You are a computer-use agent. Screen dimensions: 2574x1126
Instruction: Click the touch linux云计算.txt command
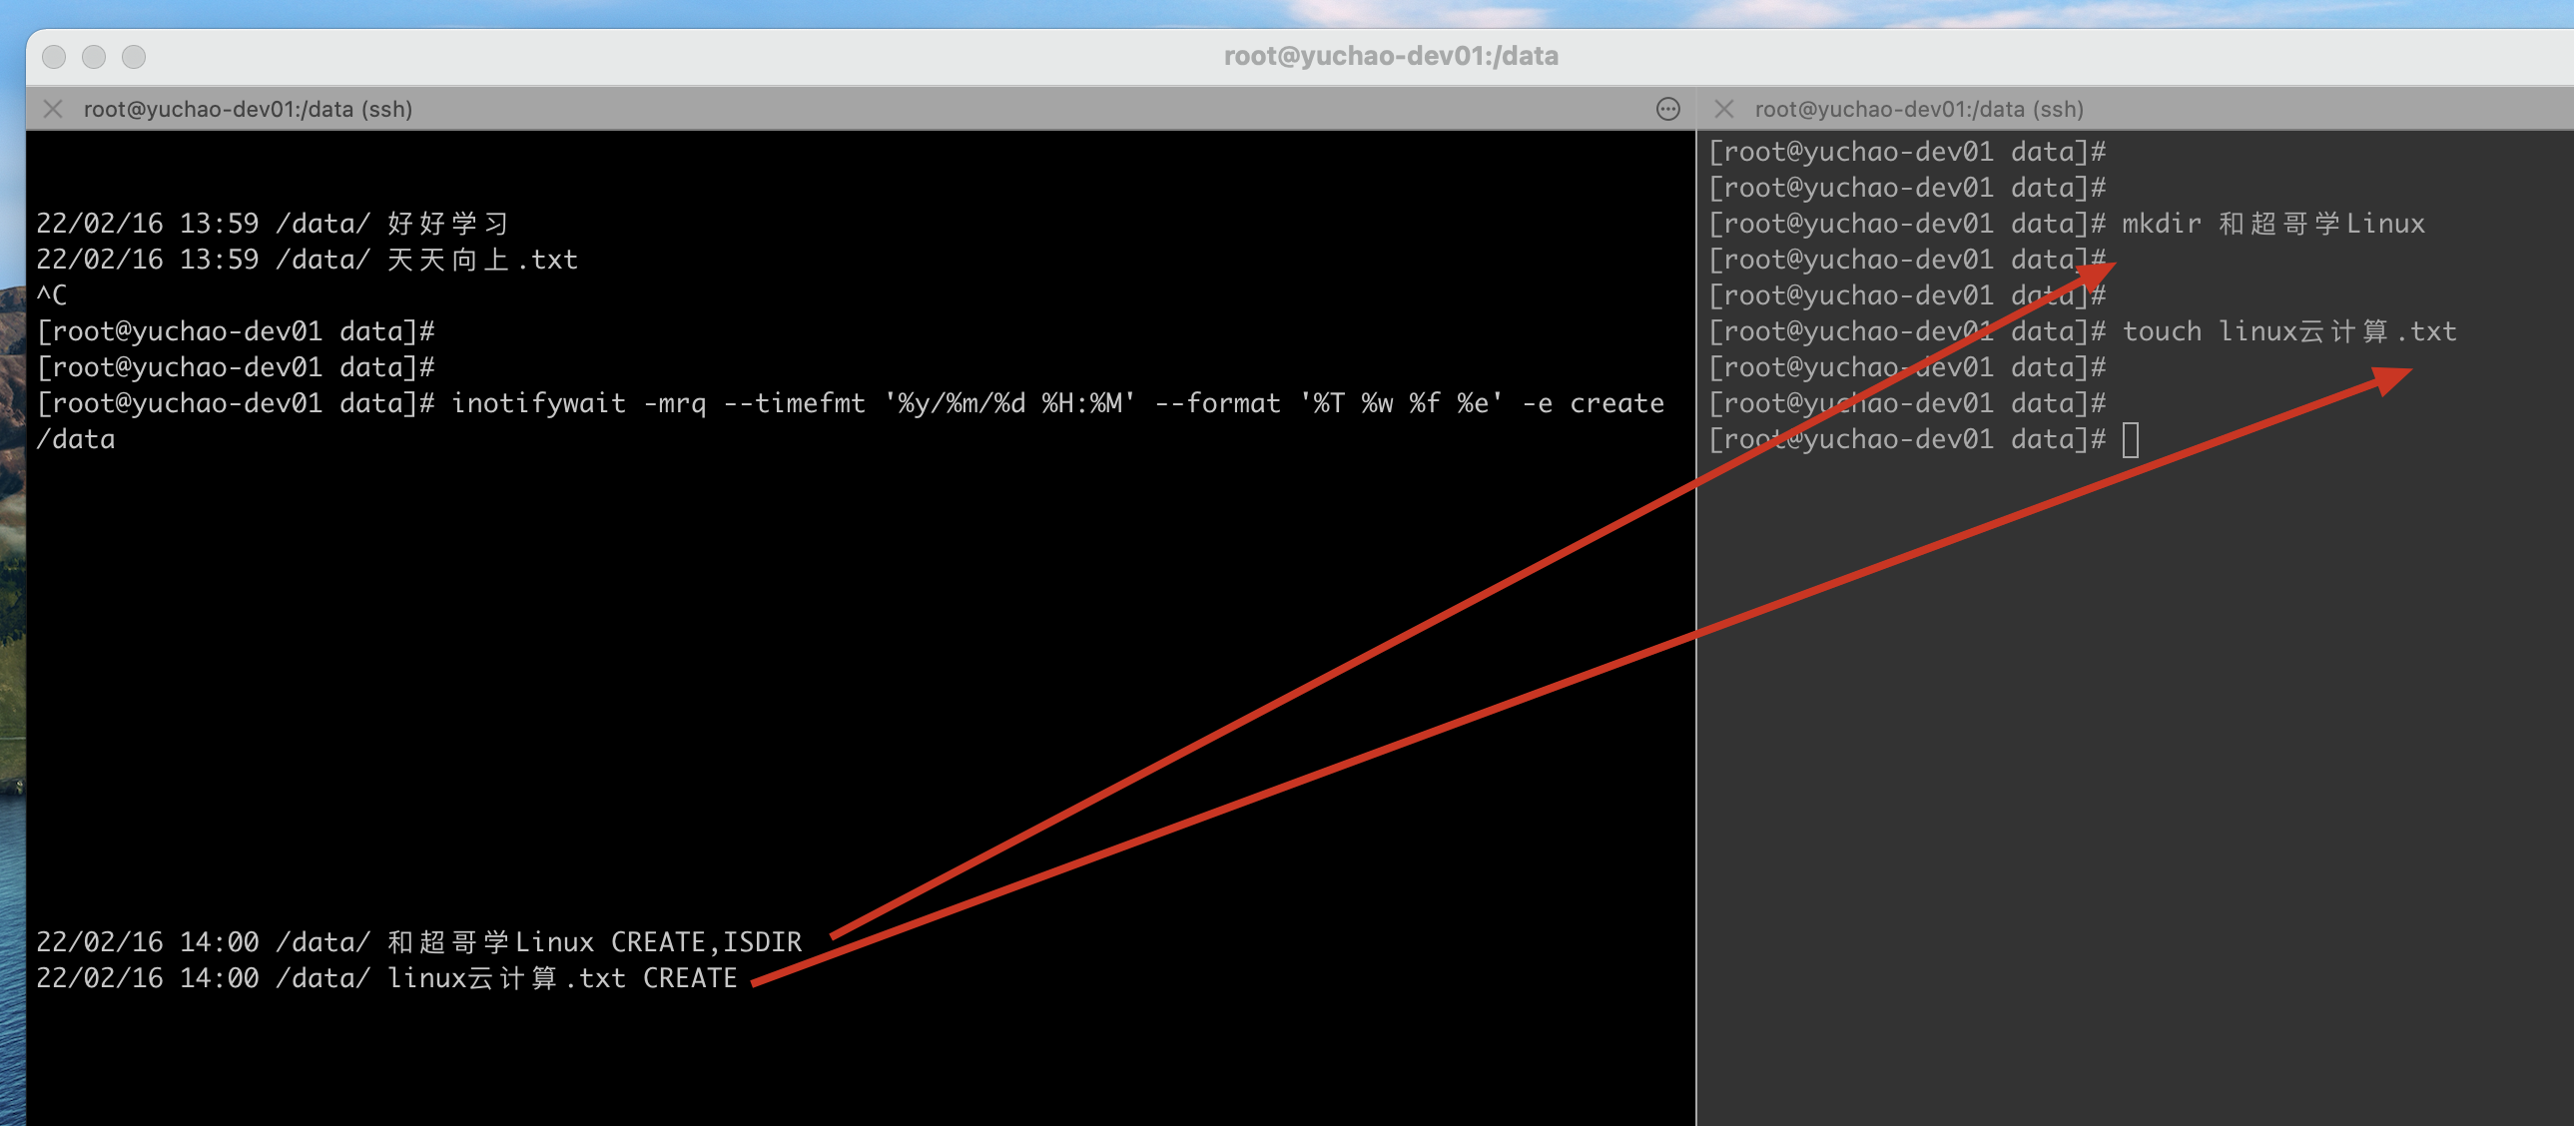tap(2288, 331)
